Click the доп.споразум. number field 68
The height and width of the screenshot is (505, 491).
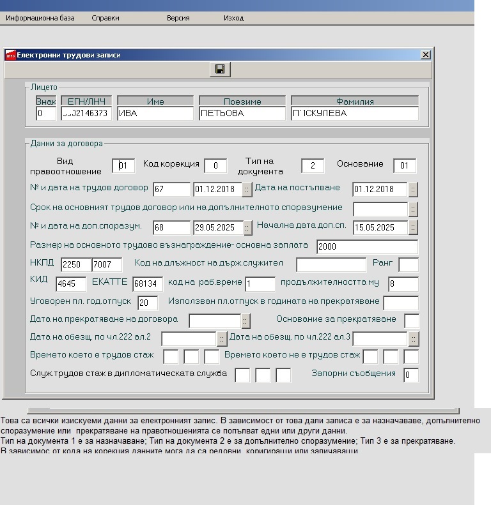[171, 228]
